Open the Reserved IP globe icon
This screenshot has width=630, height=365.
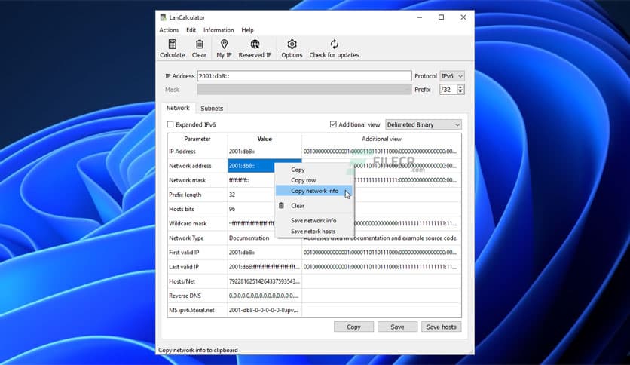255,44
